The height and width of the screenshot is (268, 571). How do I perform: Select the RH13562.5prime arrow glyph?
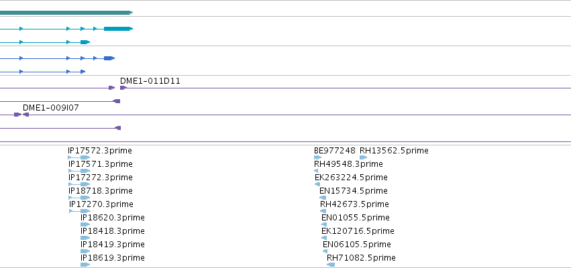coord(364,157)
